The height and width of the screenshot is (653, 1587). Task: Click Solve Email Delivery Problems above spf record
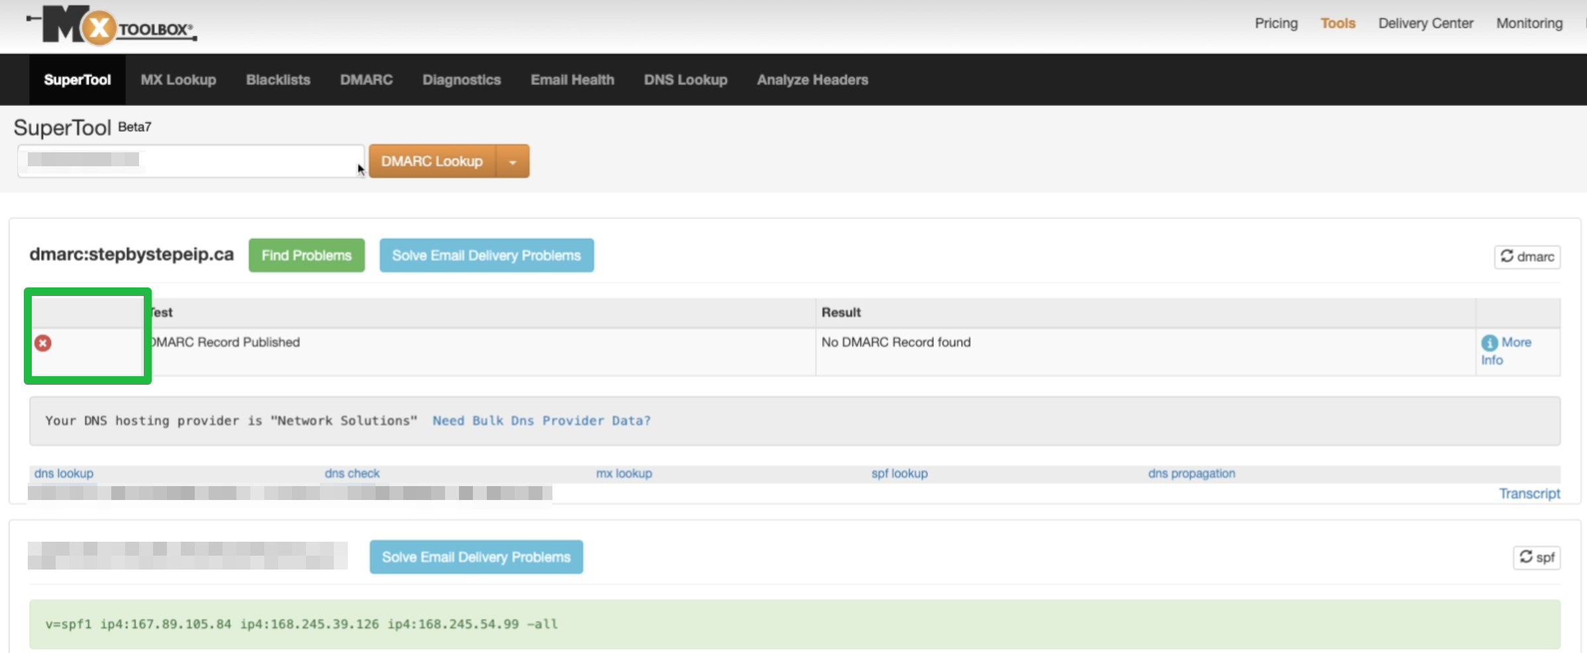click(476, 557)
